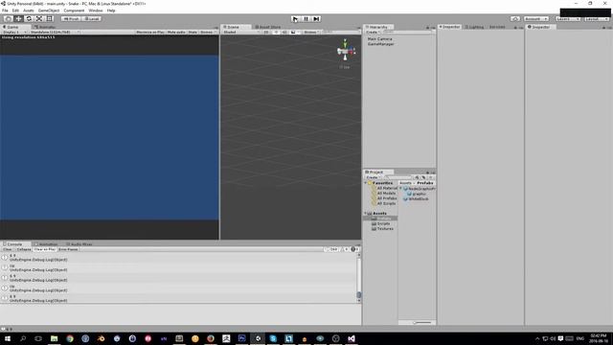Screen dimensions: 613x345
Task: Toggle Local/Global handle rotation
Action: [x=92, y=19]
